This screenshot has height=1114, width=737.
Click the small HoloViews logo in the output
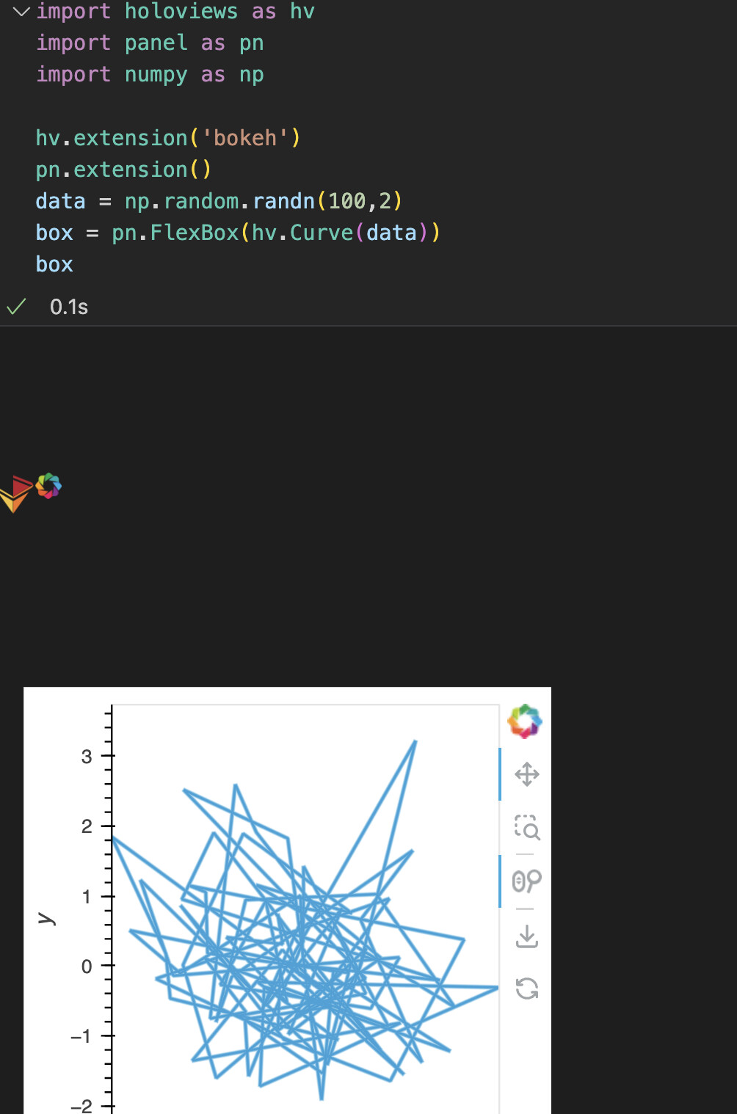[48, 486]
